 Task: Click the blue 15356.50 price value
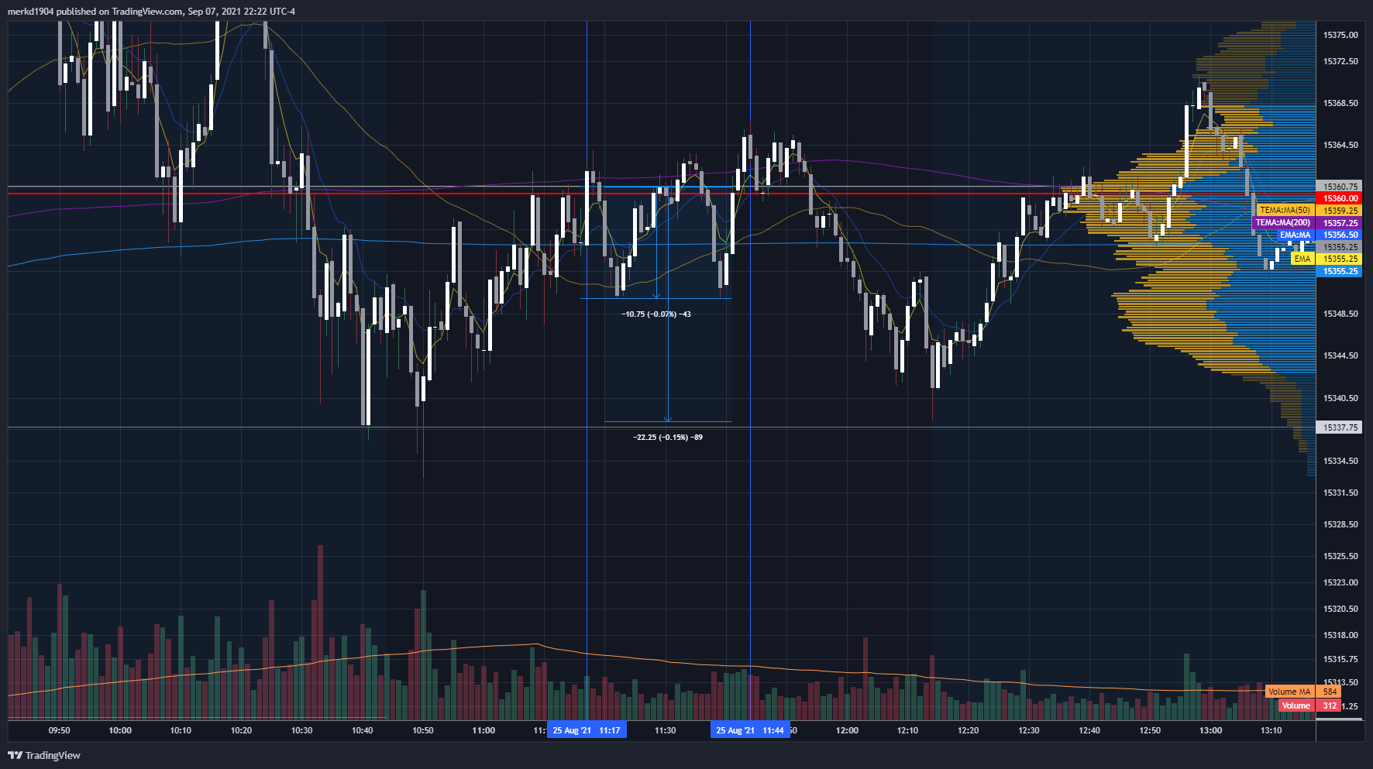coord(1339,235)
